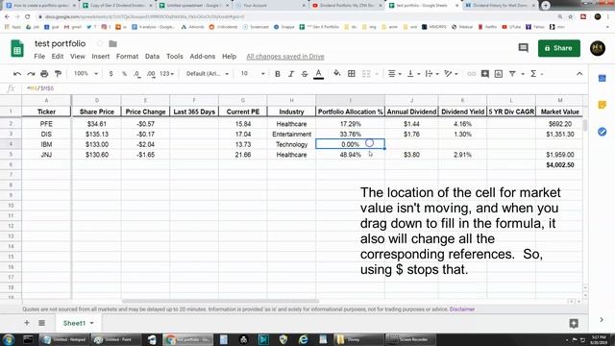The height and width of the screenshot is (346, 615).
Task: Open horizontal align dropdown
Action: coord(394,74)
